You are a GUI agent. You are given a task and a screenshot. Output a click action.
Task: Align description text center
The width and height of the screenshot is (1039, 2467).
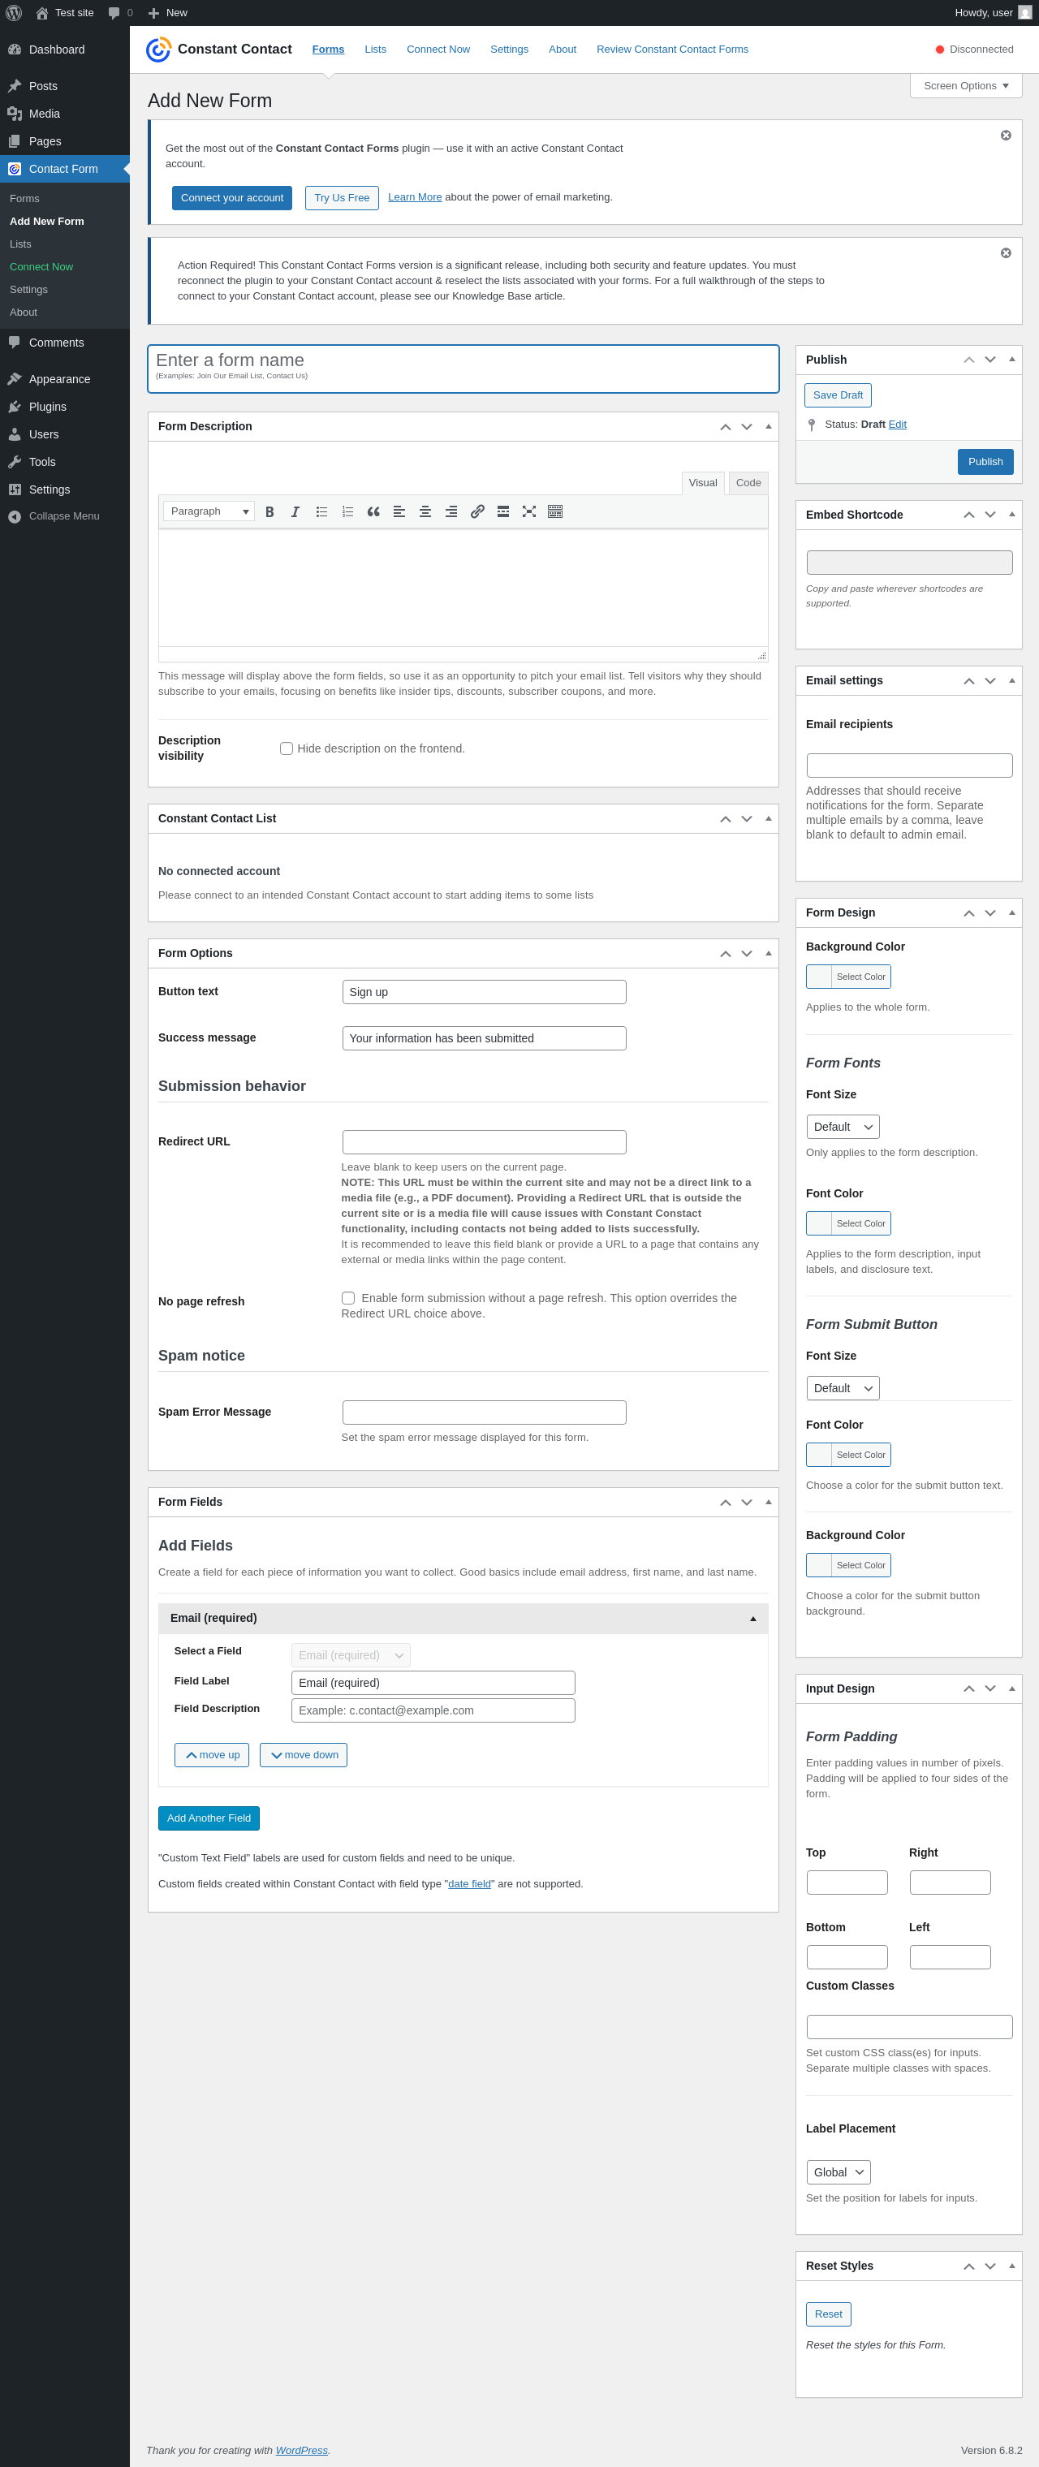click(x=425, y=511)
